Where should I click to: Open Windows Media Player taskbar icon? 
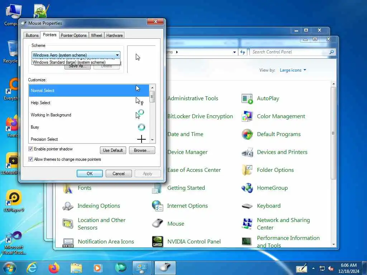[97, 268]
